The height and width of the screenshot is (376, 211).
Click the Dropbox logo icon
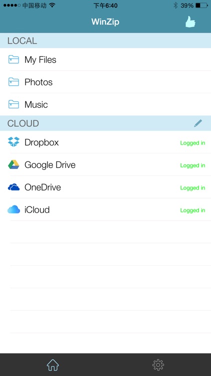point(13,142)
